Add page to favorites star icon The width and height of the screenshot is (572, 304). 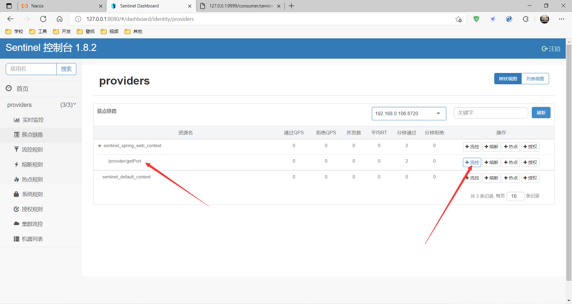tap(458, 19)
